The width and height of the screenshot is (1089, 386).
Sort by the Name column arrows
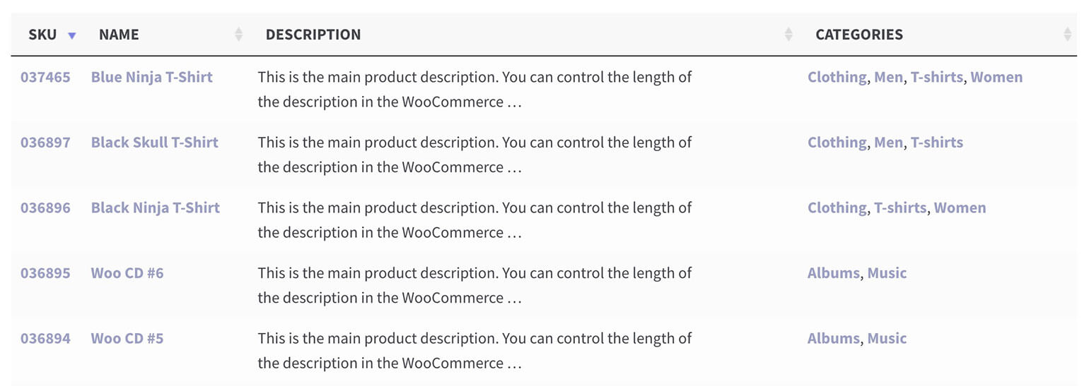click(239, 34)
